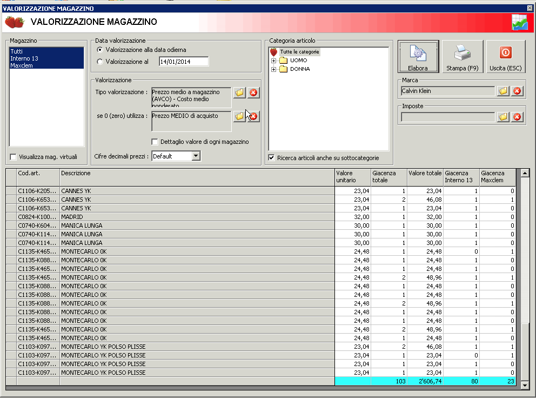Viewport: 536px width, 398px height.
Task: Open folder icon beside 'se 0 (zero) utilizza'
Action: (x=239, y=116)
